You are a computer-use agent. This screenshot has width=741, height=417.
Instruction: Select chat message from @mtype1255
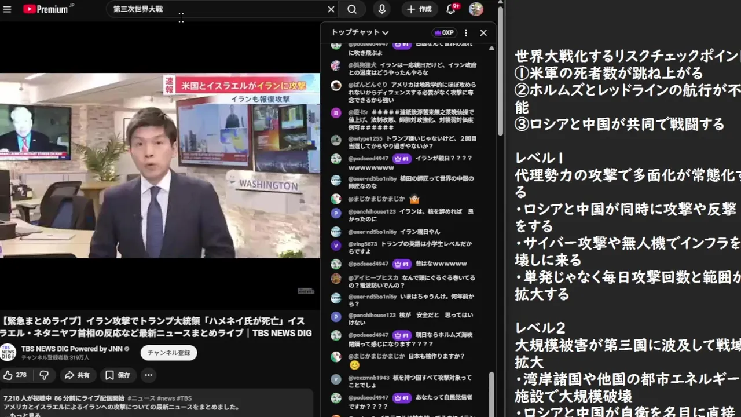pos(405,142)
